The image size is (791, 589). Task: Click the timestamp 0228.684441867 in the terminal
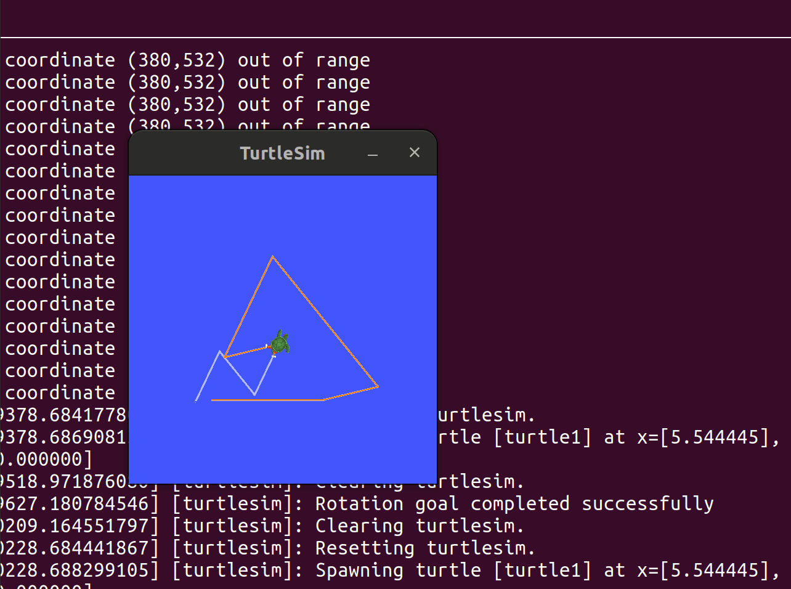click(79, 548)
